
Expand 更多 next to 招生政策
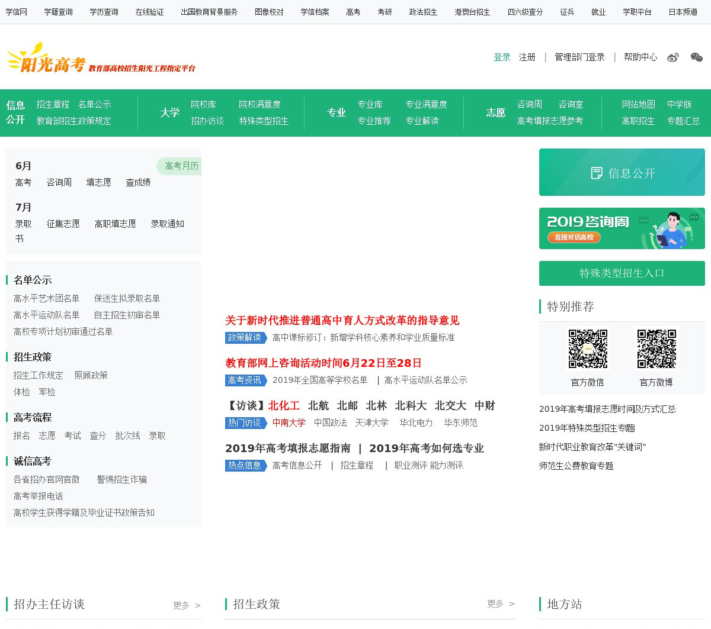click(x=501, y=604)
